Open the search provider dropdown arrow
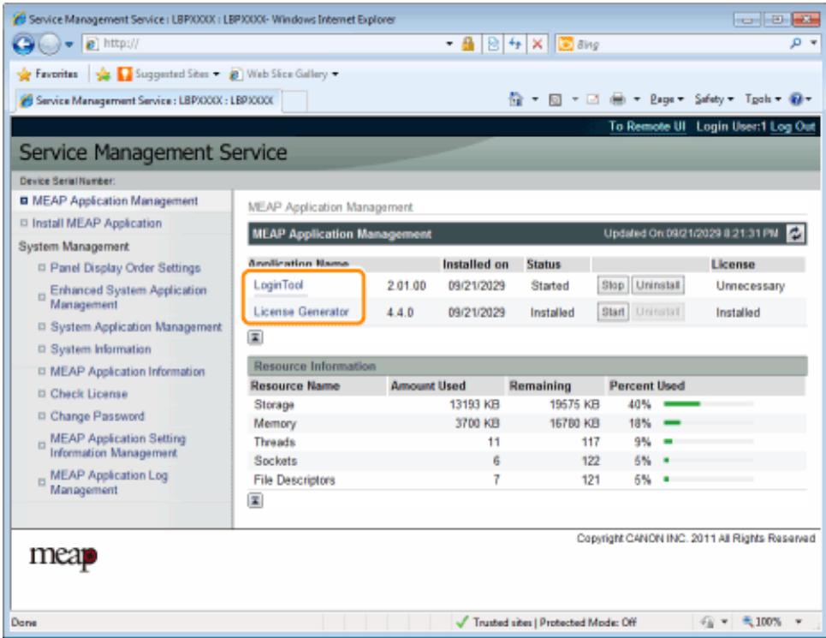The width and height of the screenshot is (826, 638). (x=813, y=43)
